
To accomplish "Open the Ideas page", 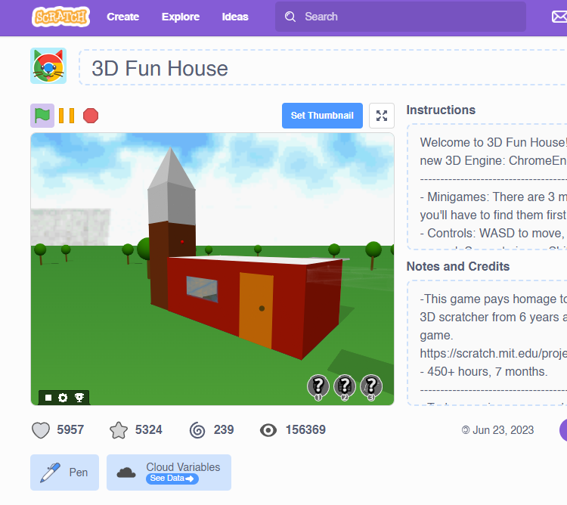I will point(235,17).
